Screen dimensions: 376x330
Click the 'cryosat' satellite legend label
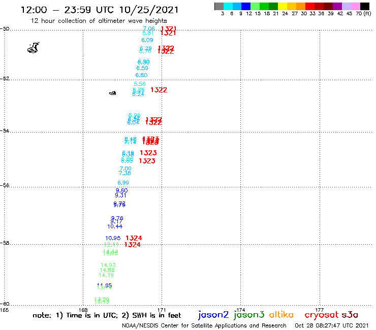(x=322, y=315)
